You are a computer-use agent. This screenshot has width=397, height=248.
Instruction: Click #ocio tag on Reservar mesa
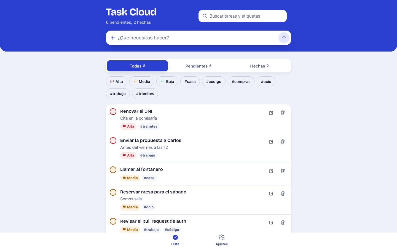pyautogui.click(x=149, y=207)
